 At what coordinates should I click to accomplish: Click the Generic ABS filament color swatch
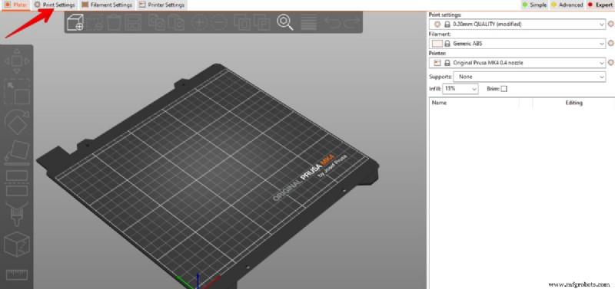pos(437,44)
